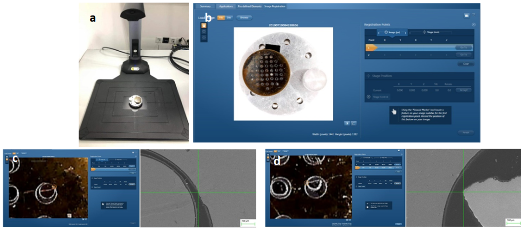The width and height of the screenshot is (527, 233).
Task: Click the right icon button below the sample image
Action: pos(353,123)
